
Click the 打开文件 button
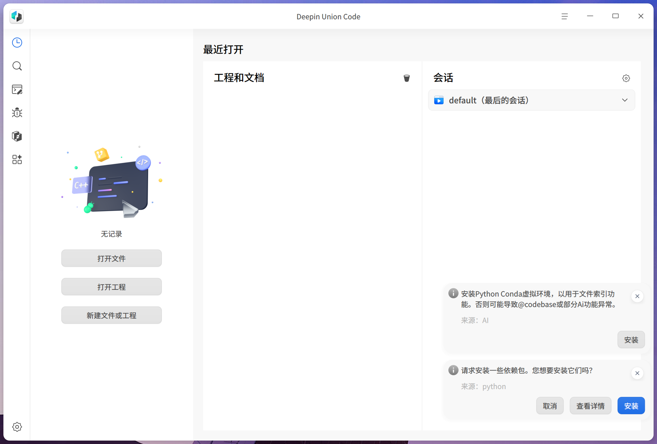111,259
